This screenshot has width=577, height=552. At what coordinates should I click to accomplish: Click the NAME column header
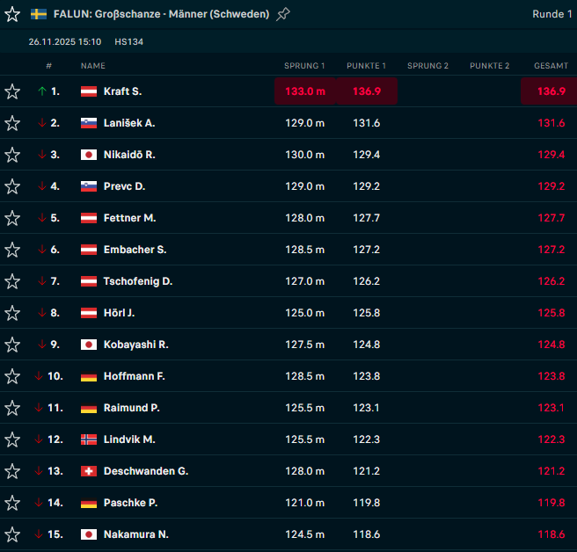(92, 66)
